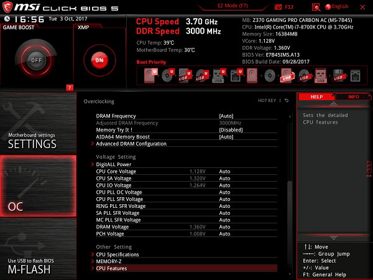The width and height of the screenshot is (373, 280).
Task: Click the scroll up arrow of settings list
Action: click(290, 116)
